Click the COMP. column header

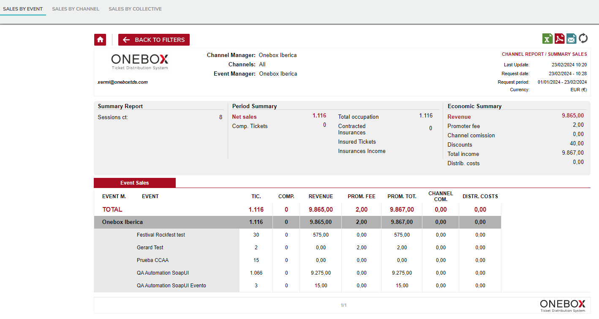(286, 196)
